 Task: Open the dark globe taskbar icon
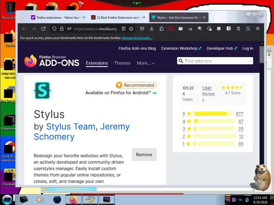57,200
